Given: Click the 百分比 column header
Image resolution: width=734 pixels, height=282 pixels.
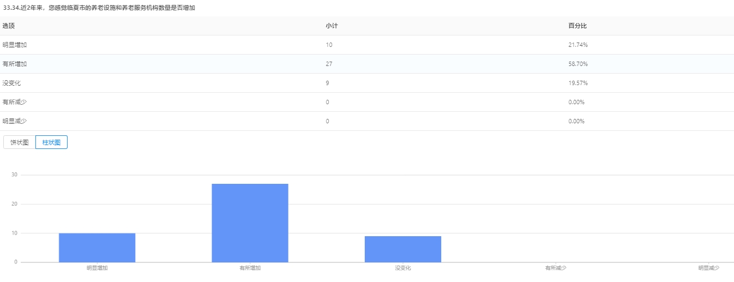Looking at the screenshot, I should click(x=577, y=26).
